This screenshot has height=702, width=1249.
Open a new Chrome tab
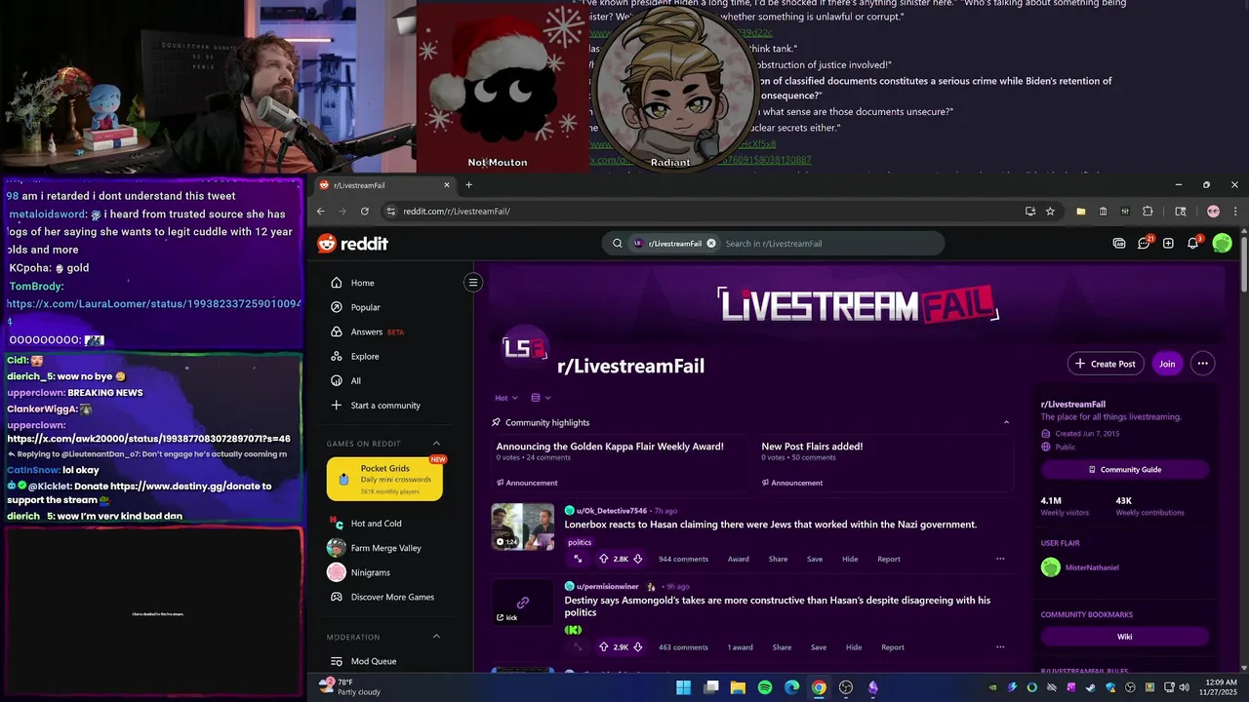pyautogui.click(x=468, y=185)
